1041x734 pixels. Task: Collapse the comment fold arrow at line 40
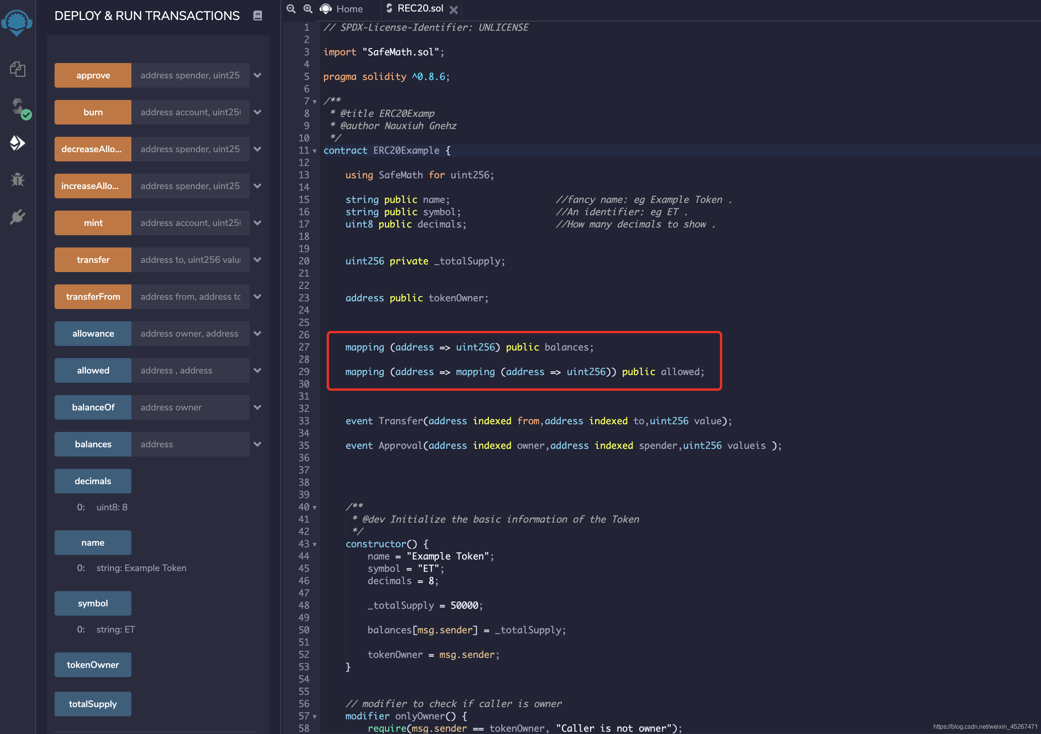point(315,508)
